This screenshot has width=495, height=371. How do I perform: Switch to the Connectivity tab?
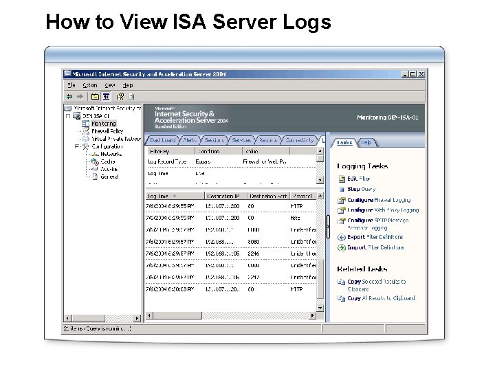pos(299,140)
